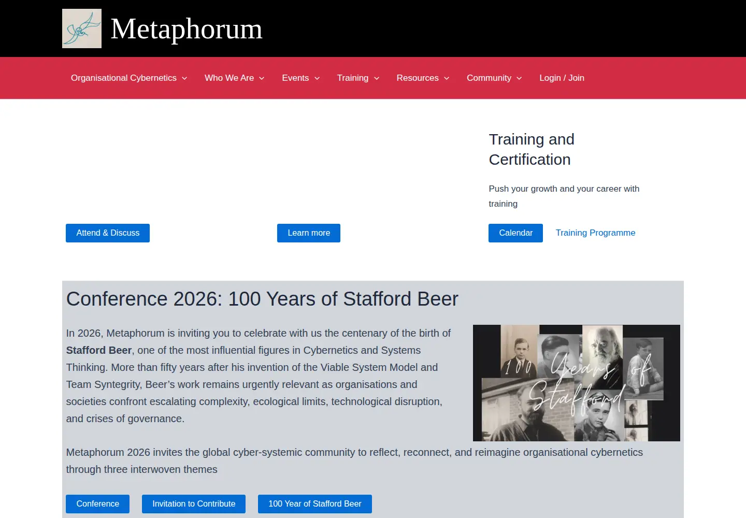Open the Metaphorum site title link
The height and width of the screenshot is (518, 746).
click(x=187, y=28)
